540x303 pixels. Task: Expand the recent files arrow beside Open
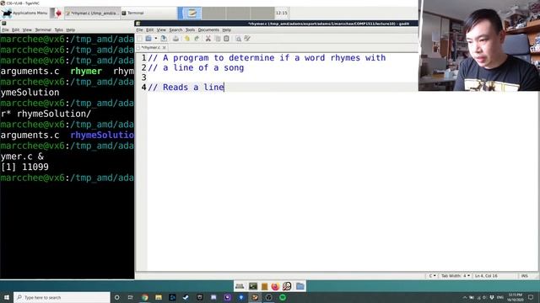point(155,39)
